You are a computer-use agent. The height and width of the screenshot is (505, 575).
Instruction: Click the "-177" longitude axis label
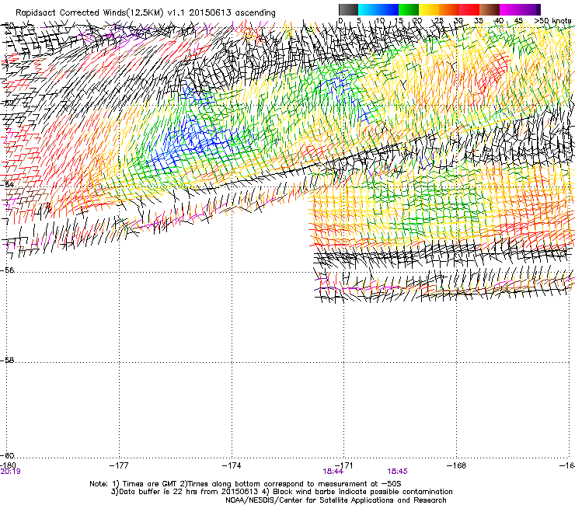coord(119,465)
